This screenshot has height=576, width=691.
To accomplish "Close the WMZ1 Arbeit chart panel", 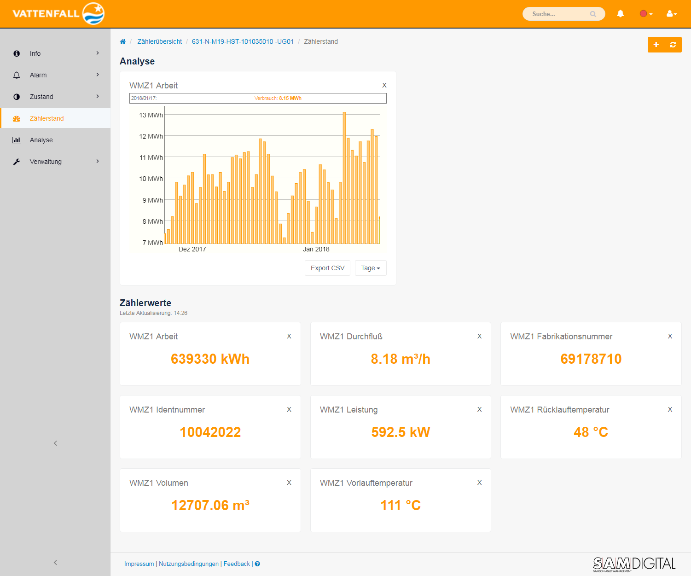I will pos(384,85).
